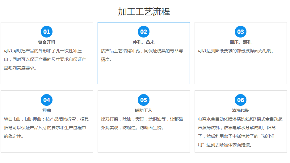Click the blue 05 step circle
Screen dimensions: 290x163
point(144,100)
